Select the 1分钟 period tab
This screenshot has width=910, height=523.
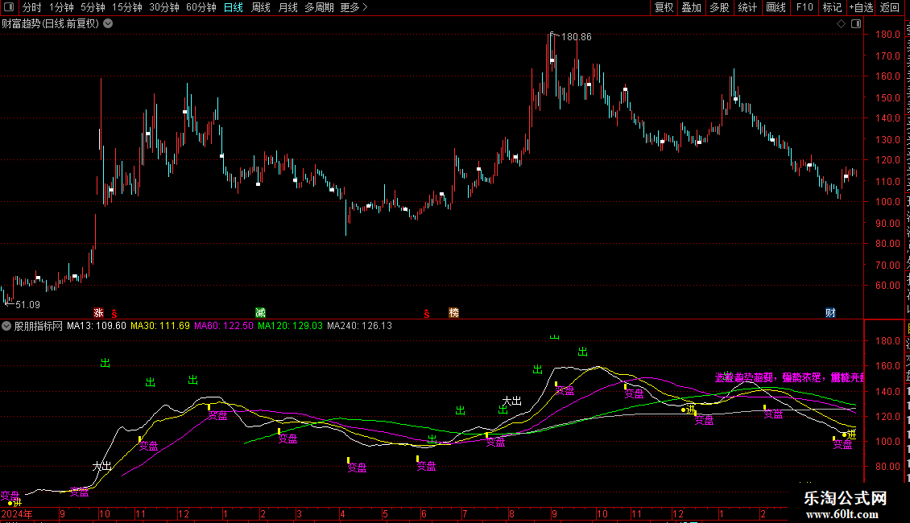[x=61, y=7]
